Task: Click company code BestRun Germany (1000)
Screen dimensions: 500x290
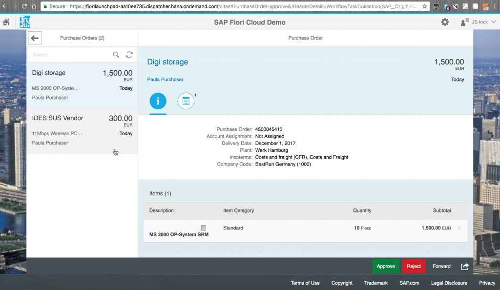Action: [283, 164]
